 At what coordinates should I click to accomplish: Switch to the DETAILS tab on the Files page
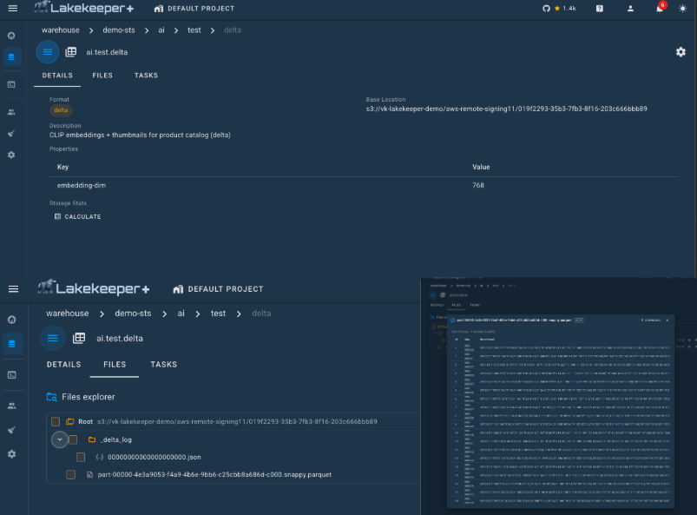(64, 365)
